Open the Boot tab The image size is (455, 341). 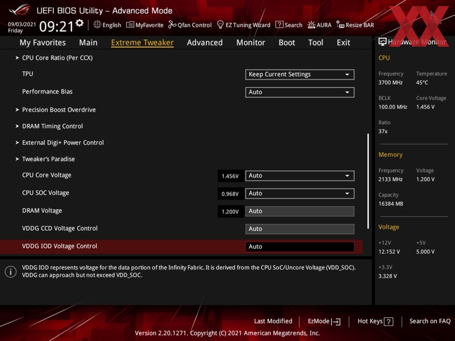pyautogui.click(x=287, y=42)
